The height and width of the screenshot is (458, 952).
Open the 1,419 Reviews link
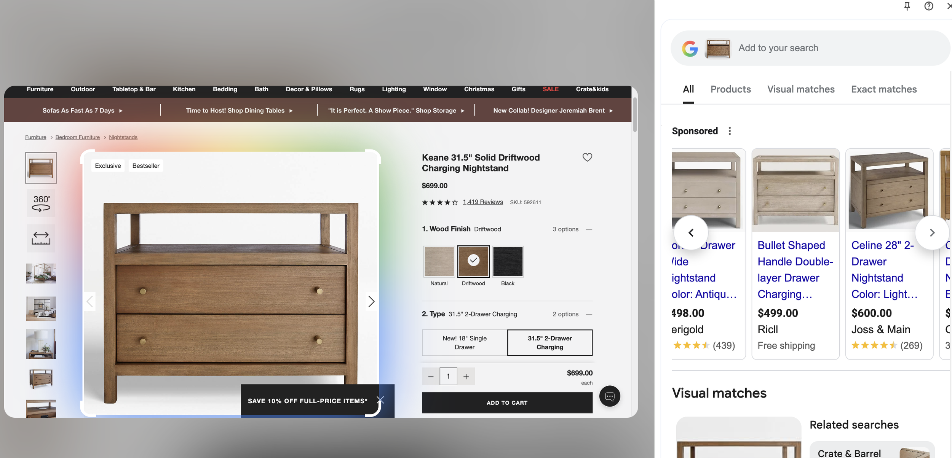(482, 202)
